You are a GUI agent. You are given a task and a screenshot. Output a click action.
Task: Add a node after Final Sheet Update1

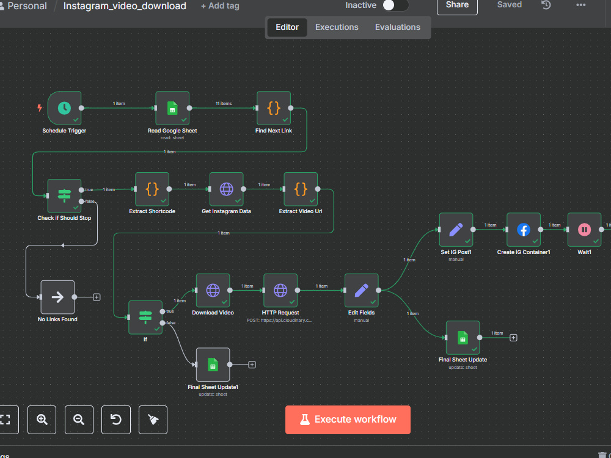[x=252, y=365]
